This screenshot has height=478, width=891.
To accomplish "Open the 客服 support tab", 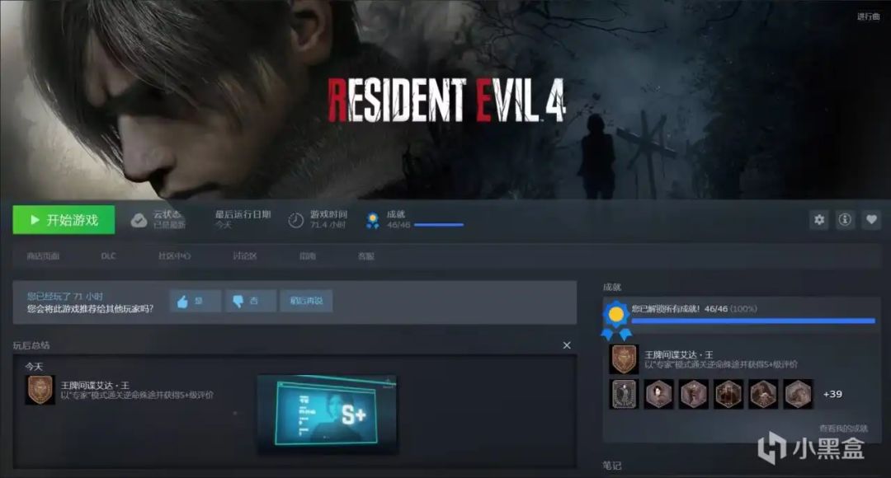I will 366,256.
